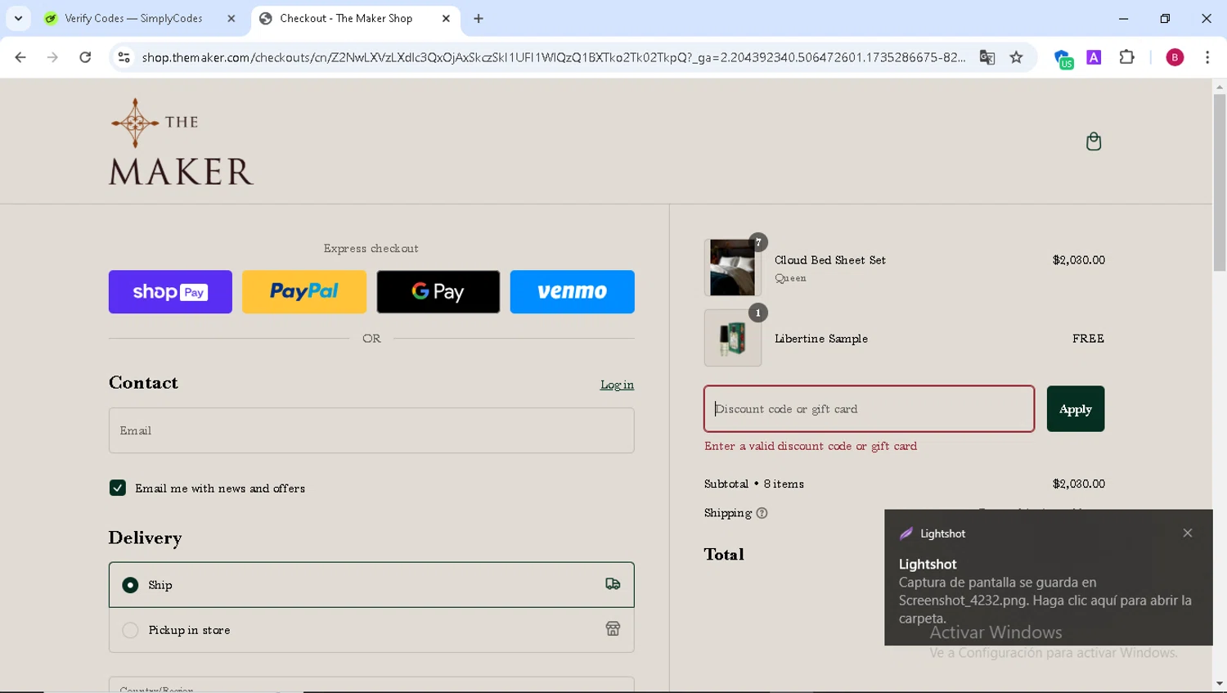The width and height of the screenshot is (1227, 693).
Task: Click the Express checkout heading
Action: pos(371,248)
